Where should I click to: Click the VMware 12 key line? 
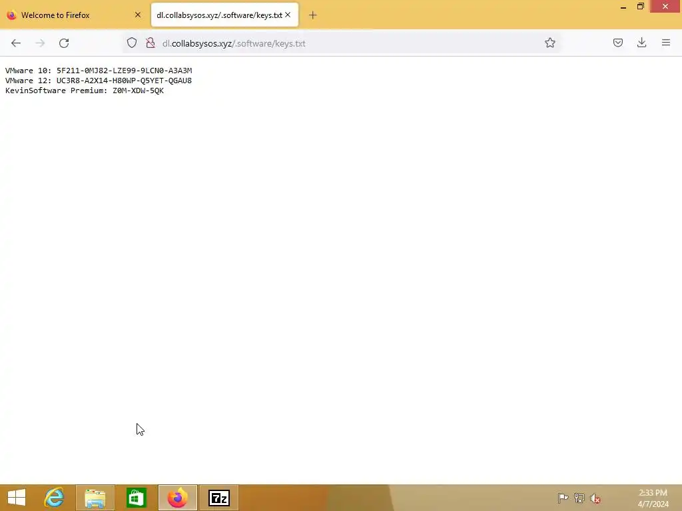click(x=99, y=81)
